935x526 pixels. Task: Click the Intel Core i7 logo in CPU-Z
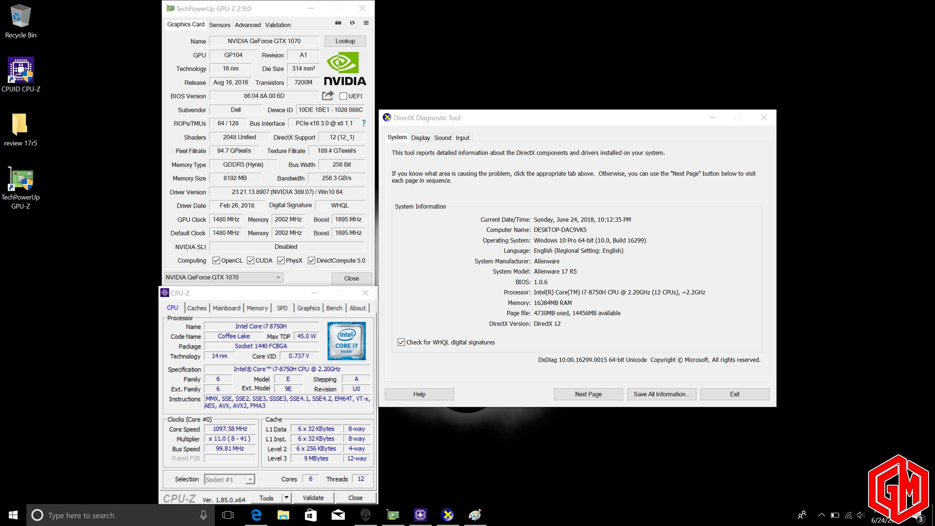[346, 341]
